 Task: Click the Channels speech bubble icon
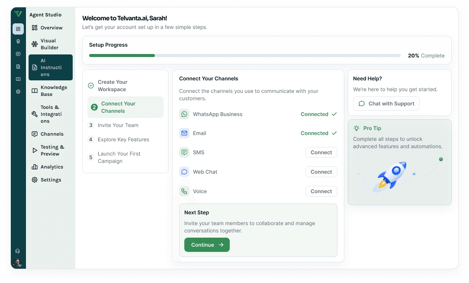click(35, 134)
